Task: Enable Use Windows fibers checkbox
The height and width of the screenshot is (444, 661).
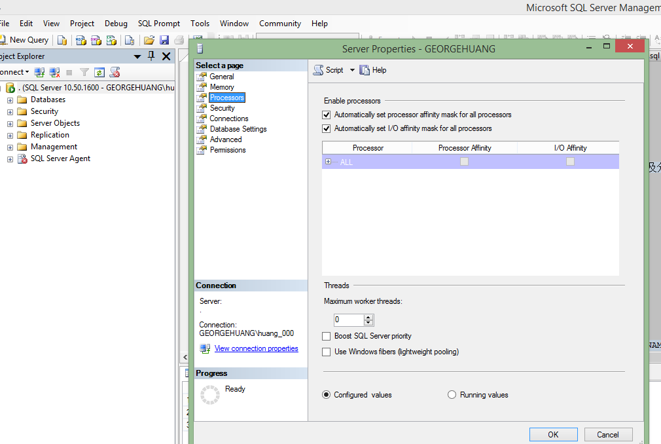Action: coord(327,352)
